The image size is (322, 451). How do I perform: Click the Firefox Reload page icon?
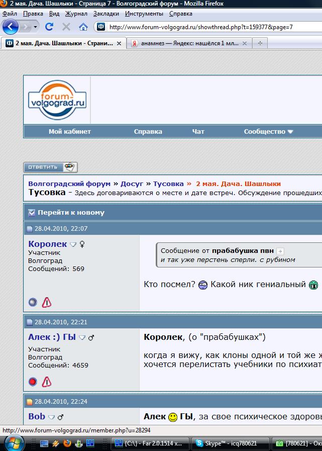49,27
